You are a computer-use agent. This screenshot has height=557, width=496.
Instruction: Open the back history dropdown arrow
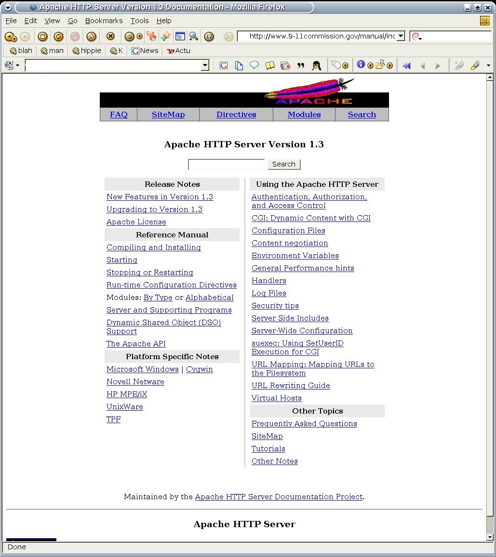point(14,38)
